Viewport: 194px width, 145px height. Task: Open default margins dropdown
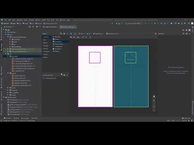coord(78,37)
